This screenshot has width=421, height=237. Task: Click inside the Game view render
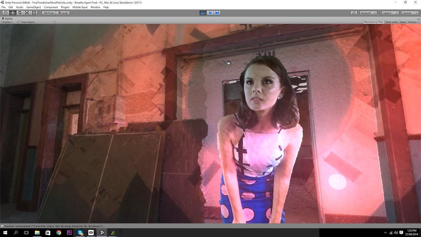click(x=210, y=123)
